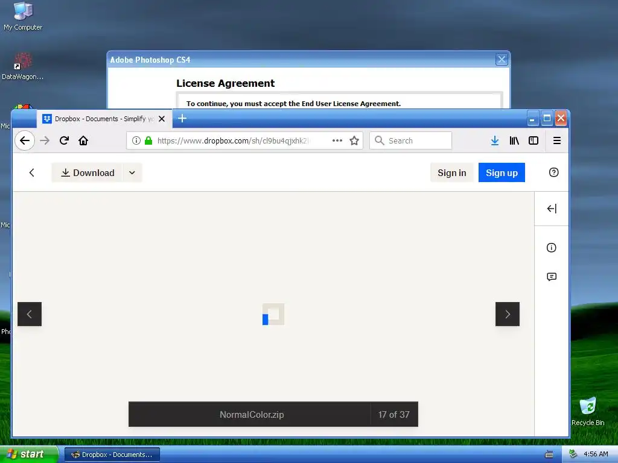This screenshot has width=618, height=463.
Task: Close the Dropbox tab
Action: click(x=162, y=119)
